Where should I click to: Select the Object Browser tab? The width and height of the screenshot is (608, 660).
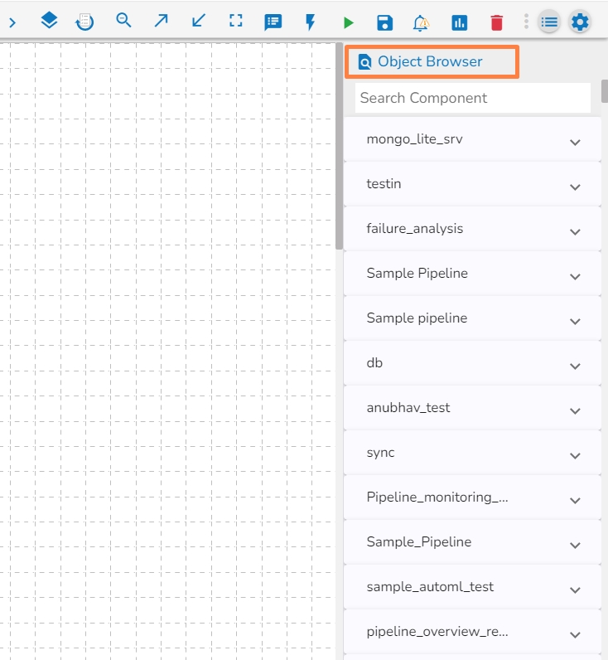pyautogui.click(x=431, y=61)
